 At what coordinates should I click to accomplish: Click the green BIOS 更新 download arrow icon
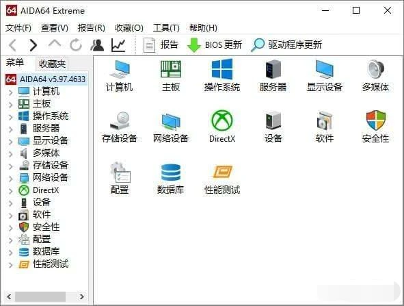193,45
